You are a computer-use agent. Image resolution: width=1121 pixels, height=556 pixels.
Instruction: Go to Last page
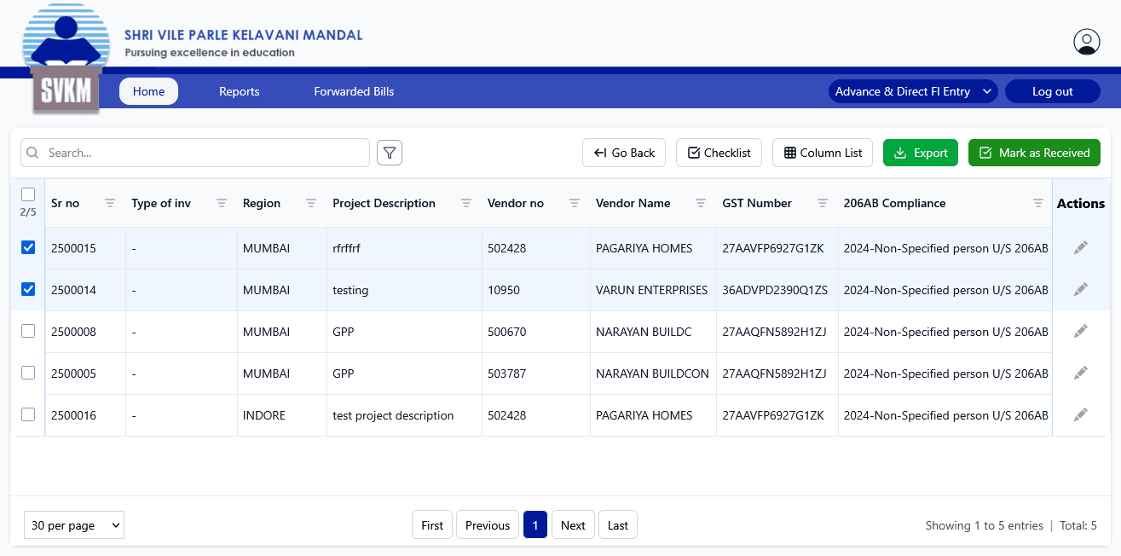618,525
